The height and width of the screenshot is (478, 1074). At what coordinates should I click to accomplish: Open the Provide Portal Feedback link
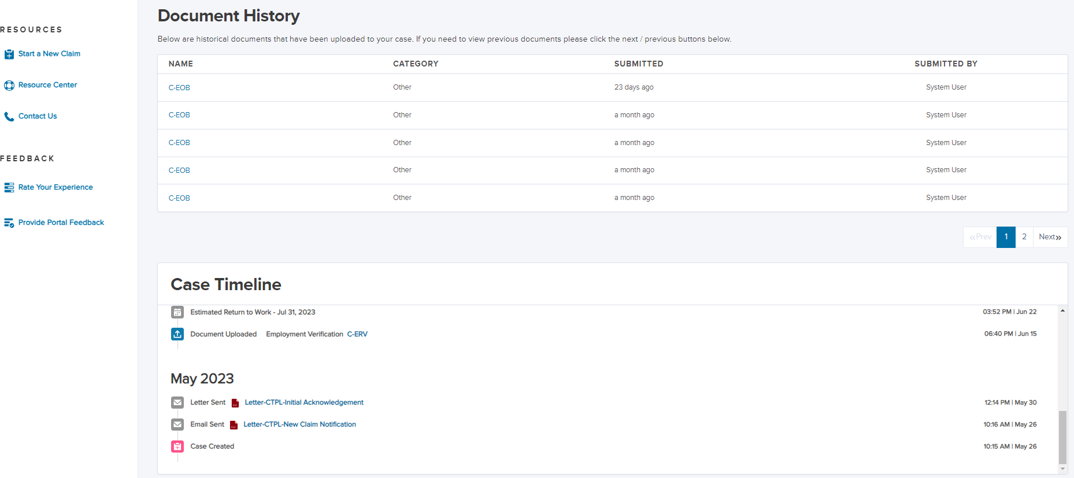[x=61, y=223]
